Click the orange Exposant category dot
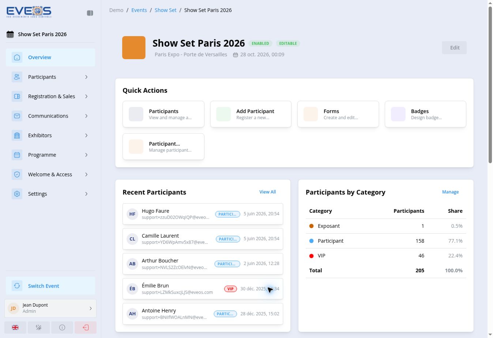Screen dimensions: 493x338 (312, 226)
